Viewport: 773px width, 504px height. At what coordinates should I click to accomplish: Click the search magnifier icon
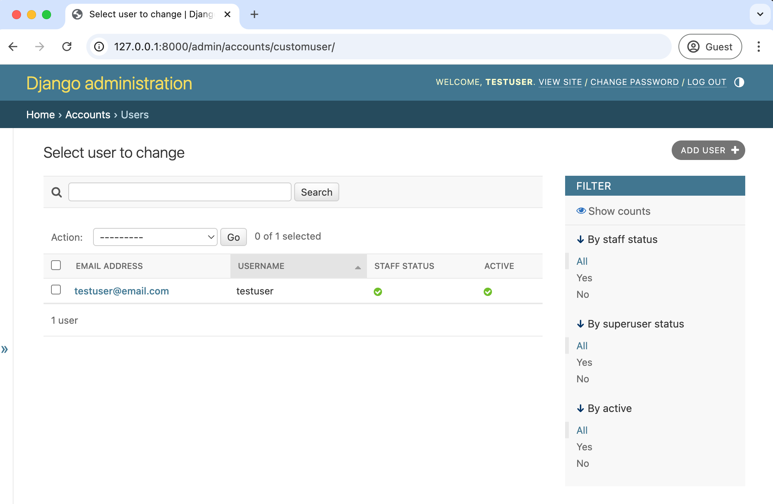point(56,192)
